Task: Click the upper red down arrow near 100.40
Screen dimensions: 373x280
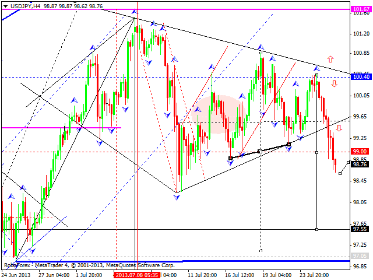Action: (x=334, y=84)
